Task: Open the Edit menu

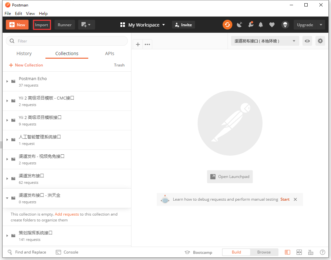Action: point(18,14)
